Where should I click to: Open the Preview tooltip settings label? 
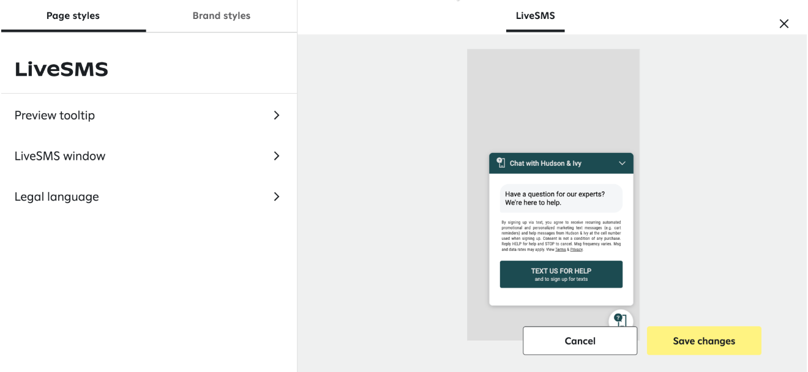pos(54,115)
